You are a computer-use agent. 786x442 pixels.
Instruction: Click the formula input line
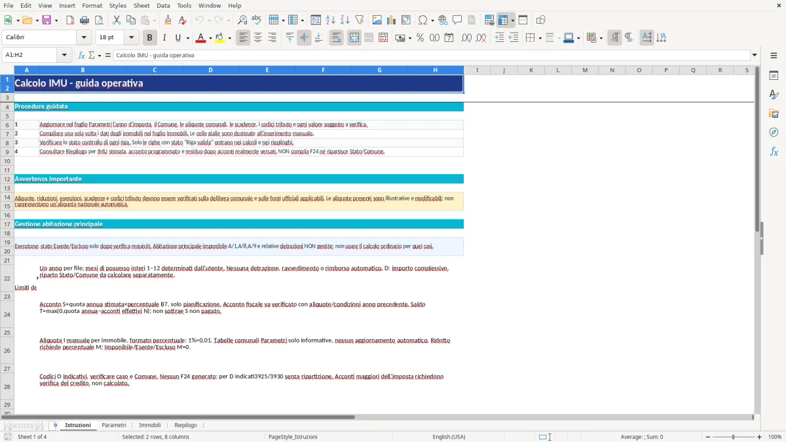coord(431,55)
